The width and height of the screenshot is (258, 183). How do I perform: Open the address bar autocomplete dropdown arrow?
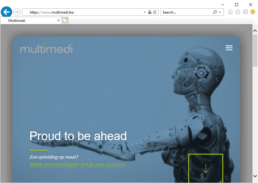click(145, 12)
